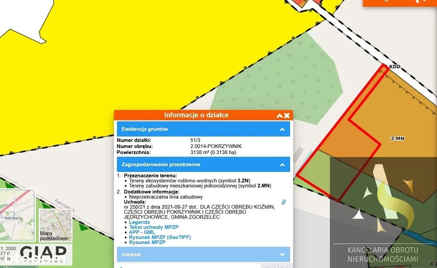Expand the Adresat section
The height and width of the screenshot is (268, 437).
pos(282,254)
